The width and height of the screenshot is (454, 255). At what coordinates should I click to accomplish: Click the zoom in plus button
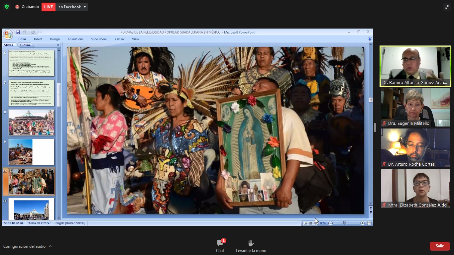coord(362,223)
